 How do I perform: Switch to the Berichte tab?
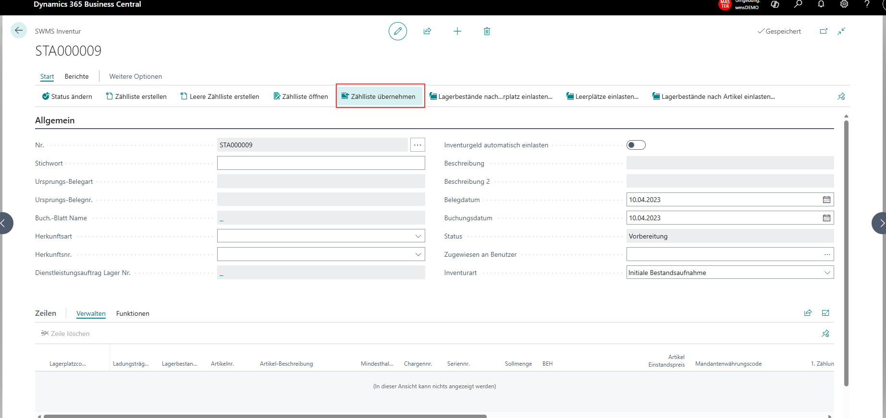[77, 76]
